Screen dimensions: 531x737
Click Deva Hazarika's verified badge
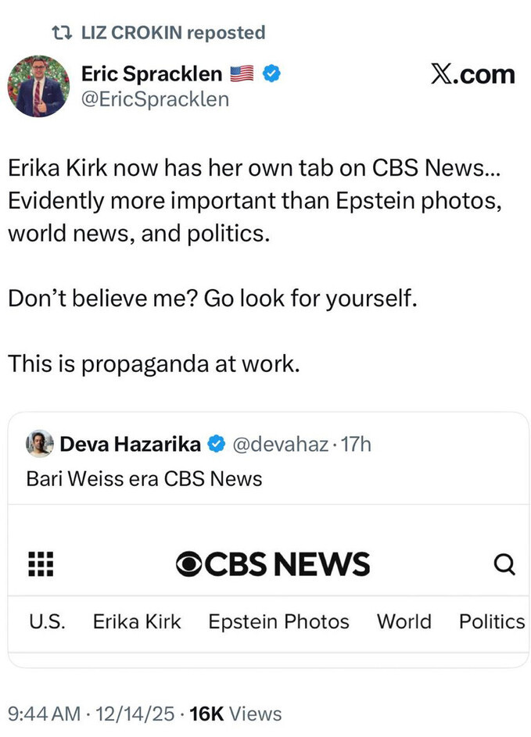point(215,445)
